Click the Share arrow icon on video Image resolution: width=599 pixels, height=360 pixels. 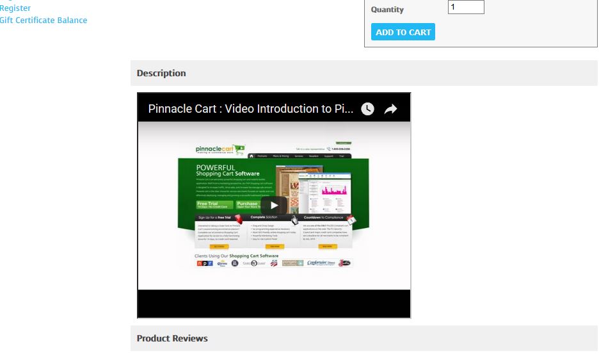(390, 109)
